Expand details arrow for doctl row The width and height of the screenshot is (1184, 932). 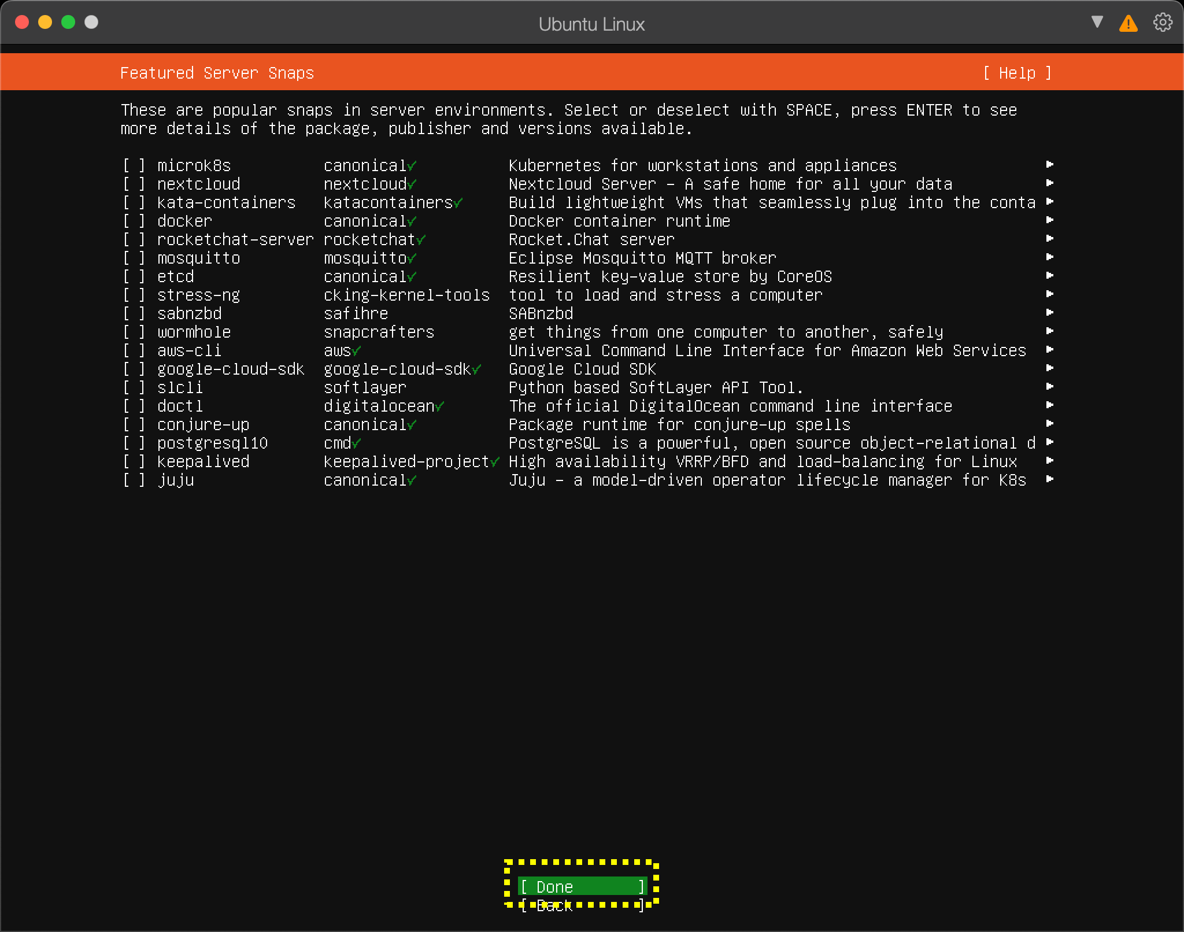(x=1050, y=405)
